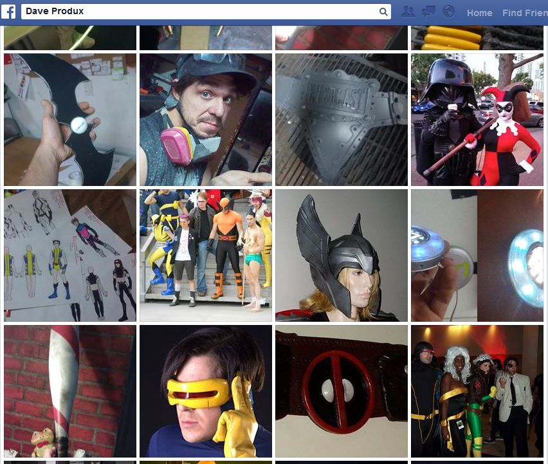
Task: Click the search magnifier icon
Action: pyautogui.click(x=383, y=12)
